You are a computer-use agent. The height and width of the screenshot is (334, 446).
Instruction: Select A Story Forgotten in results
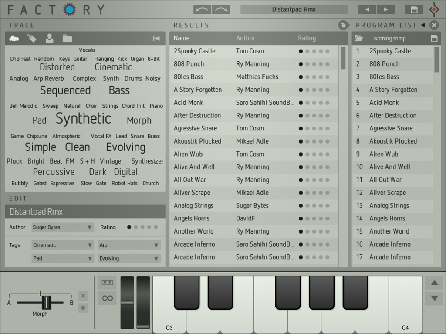(254, 90)
